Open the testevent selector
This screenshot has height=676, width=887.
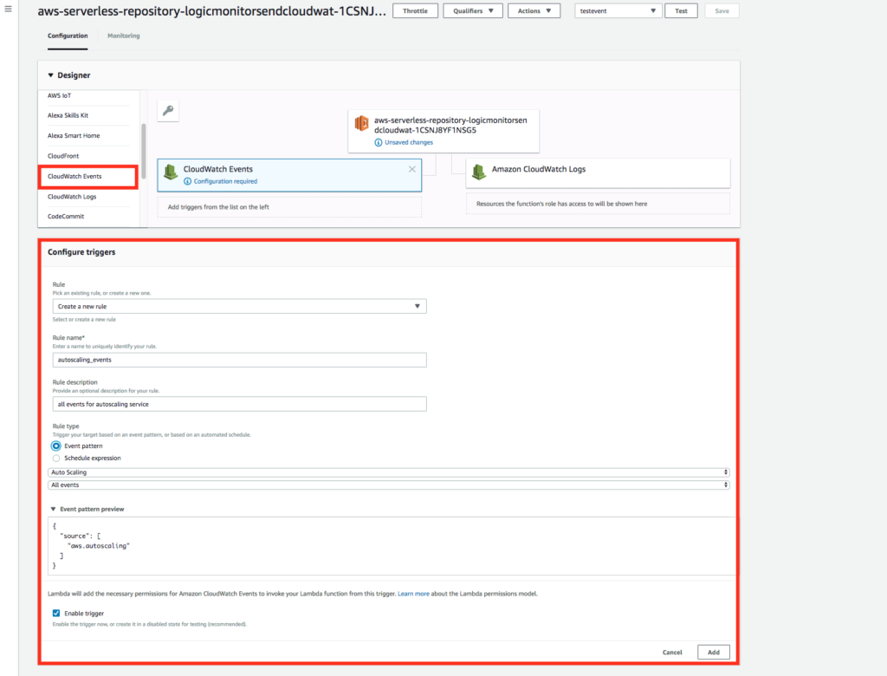point(617,10)
